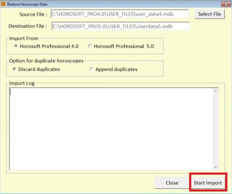Viewport: 232px width, 194px height.
Task: Click the Restore Horoscope Data title text
Action: [27, 5]
